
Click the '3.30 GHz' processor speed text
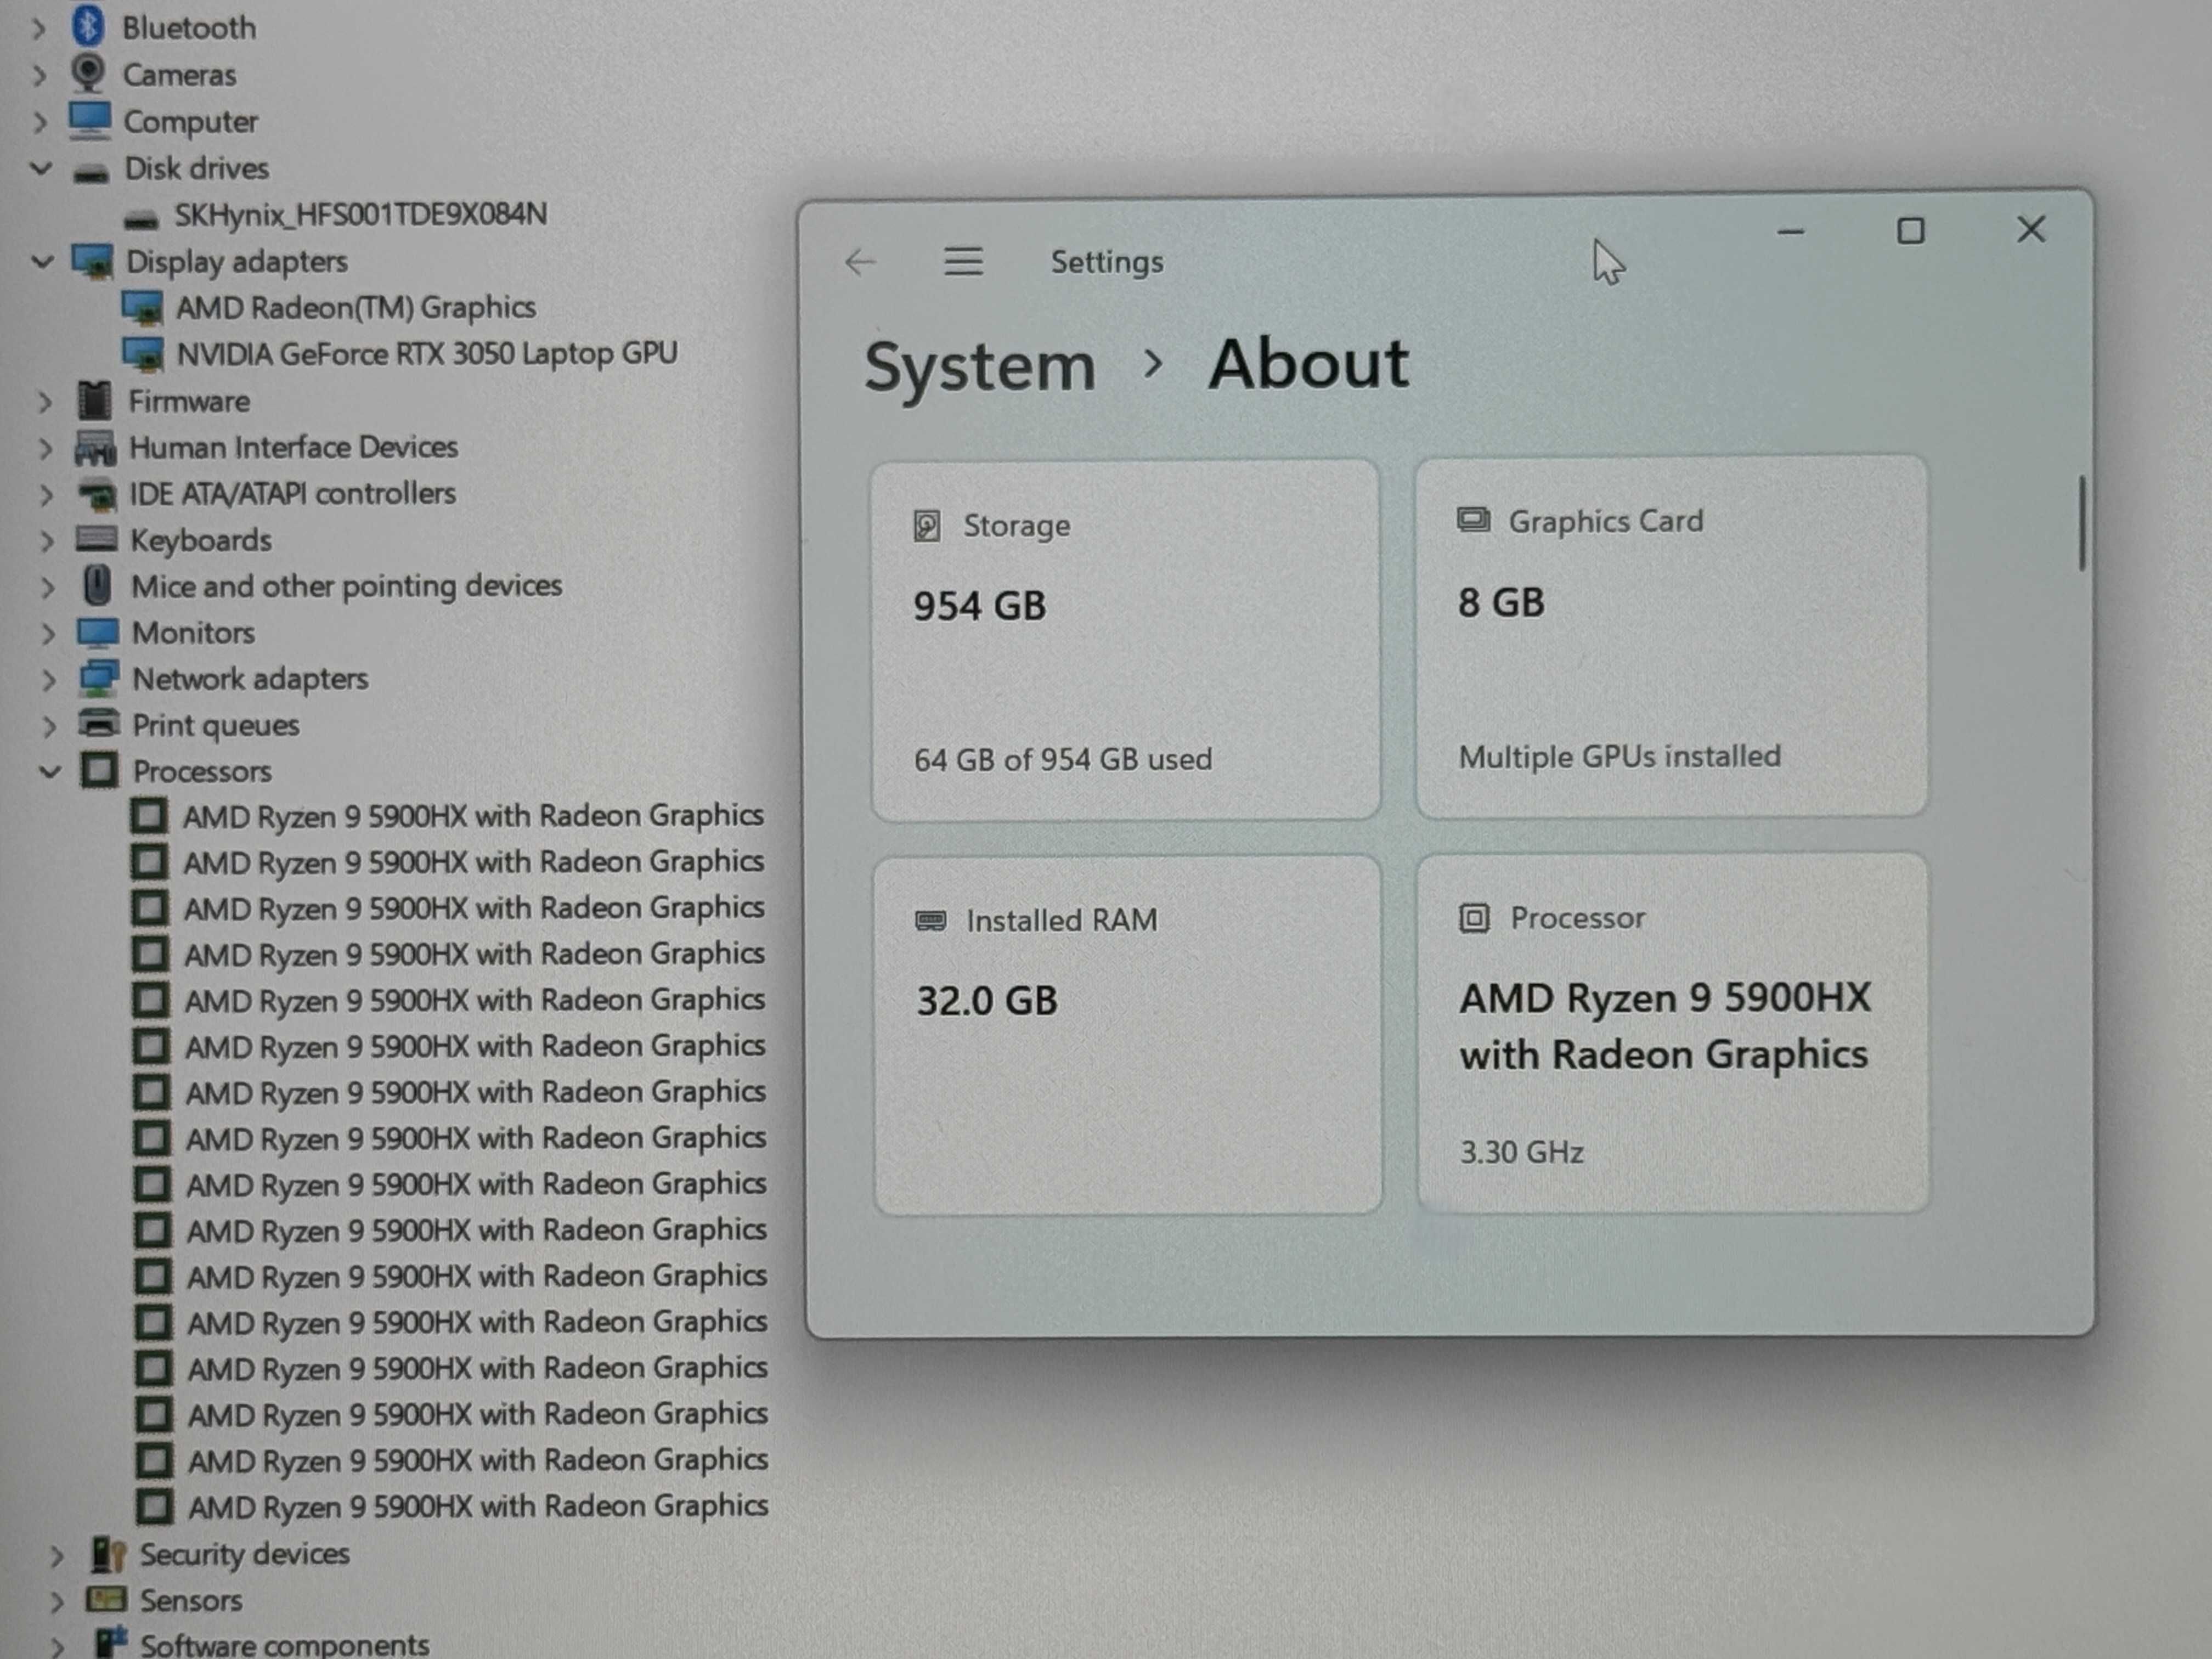tap(1521, 1153)
